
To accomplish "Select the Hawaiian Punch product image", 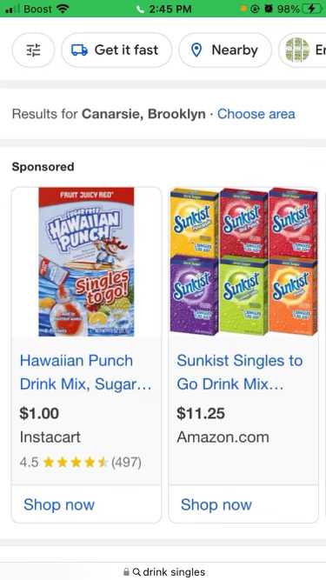I will click(86, 262).
